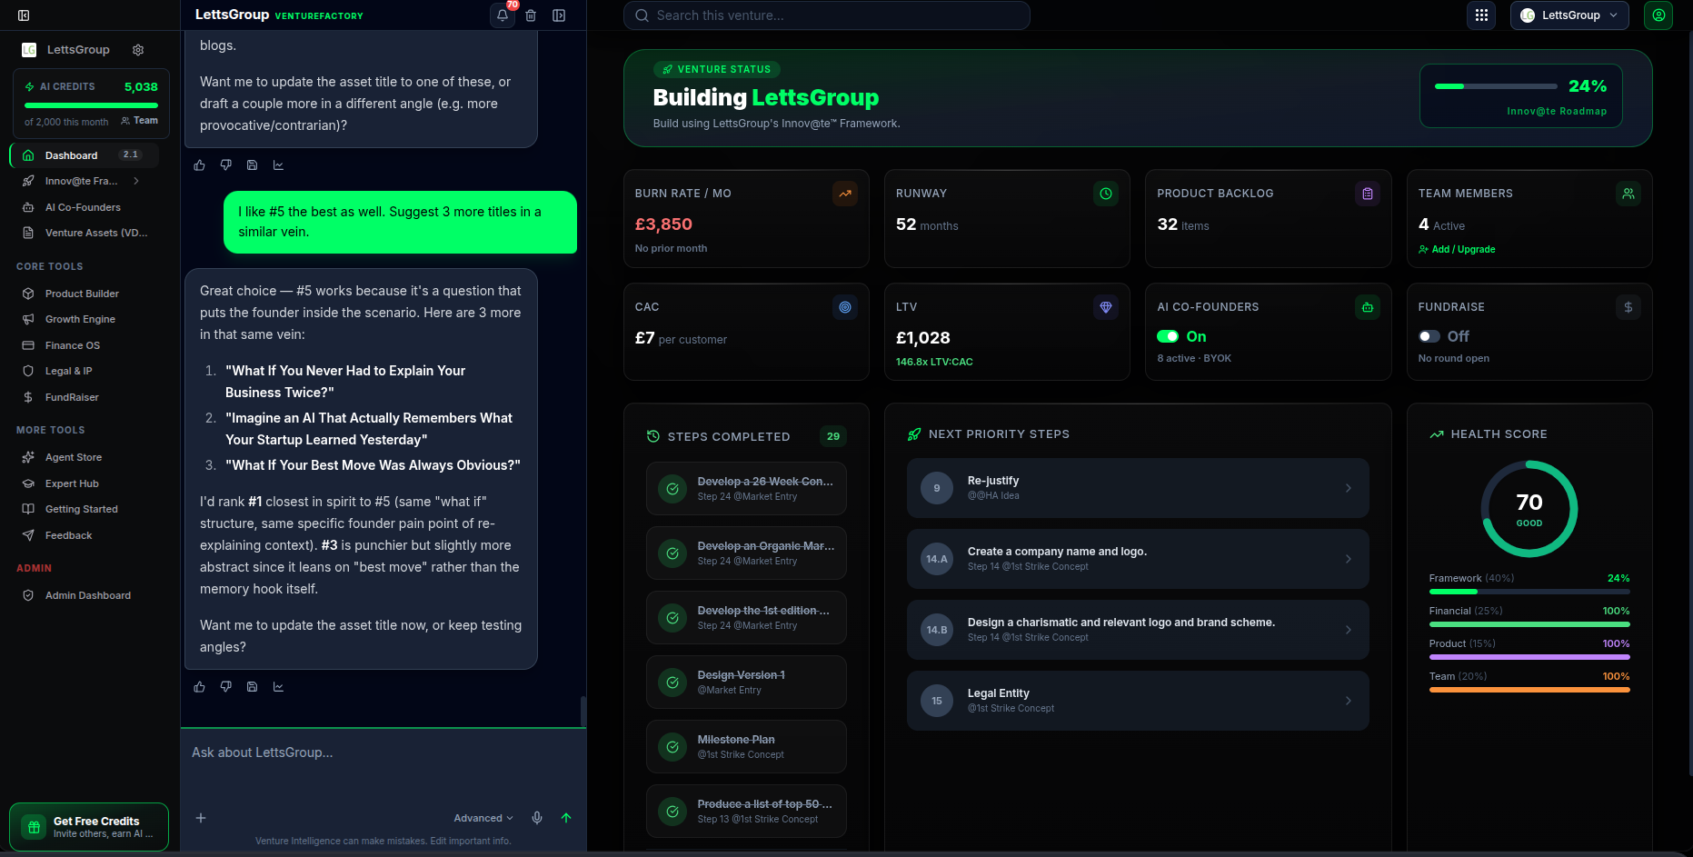Expand the "Legal Entity" priority step chevron

pos(1349,701)
